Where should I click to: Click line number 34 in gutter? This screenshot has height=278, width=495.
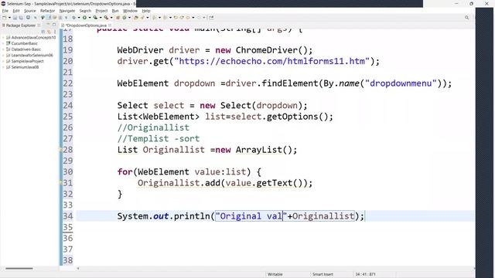point(68,216)
